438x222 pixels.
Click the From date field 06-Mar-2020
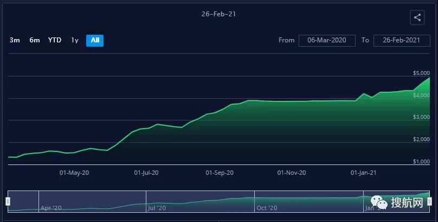(x=327, y=40)
